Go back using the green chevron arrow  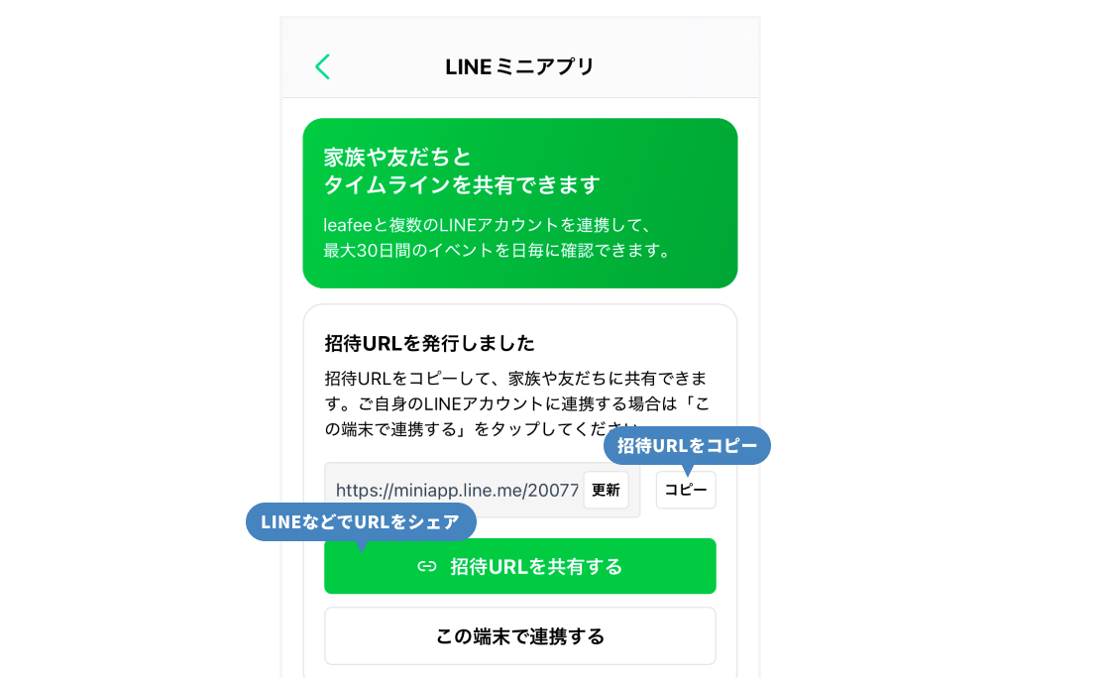(x=322, y=66)
